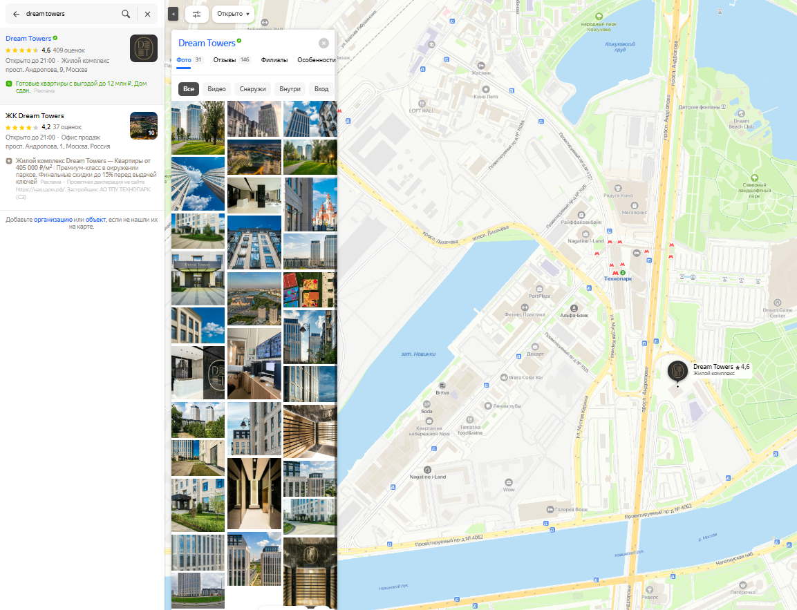797x610 pixels.
Task: Click the Dream Towers map pin
Action: pyautogui.click(x=677, y=371)
